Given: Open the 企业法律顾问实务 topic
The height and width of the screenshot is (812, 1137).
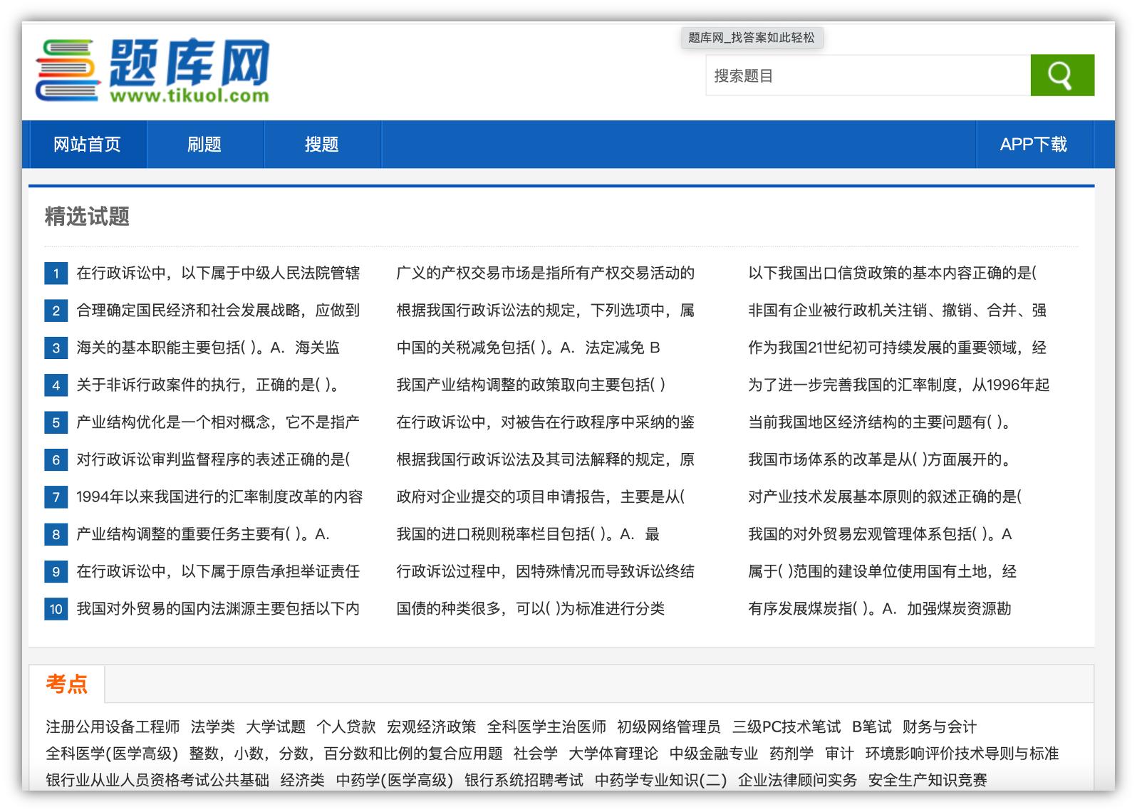Looking at the screenshot, I should (797, 780).
